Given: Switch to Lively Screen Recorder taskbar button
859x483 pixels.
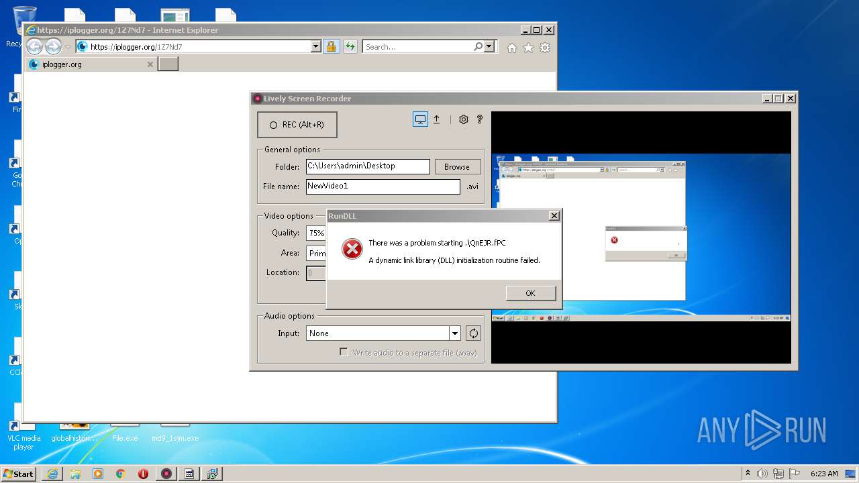Looking at the screenshot, I should coord(166,474).
